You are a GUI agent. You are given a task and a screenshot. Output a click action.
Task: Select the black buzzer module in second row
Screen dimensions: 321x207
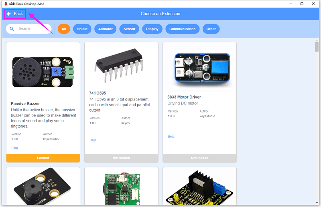coord(43,186)
